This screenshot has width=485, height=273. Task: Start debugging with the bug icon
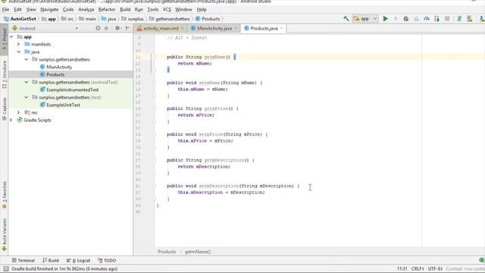(406, 19)
